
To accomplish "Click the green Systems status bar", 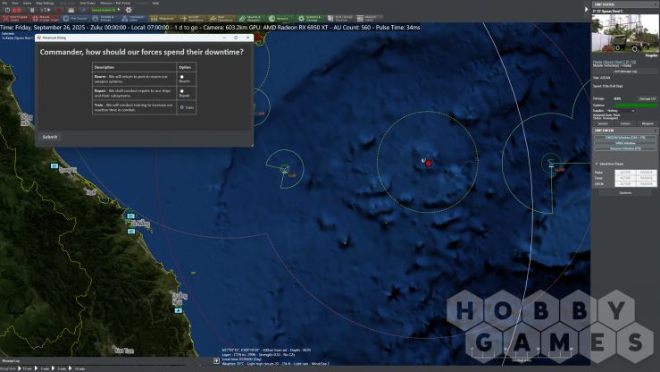I will click(636, 106).
